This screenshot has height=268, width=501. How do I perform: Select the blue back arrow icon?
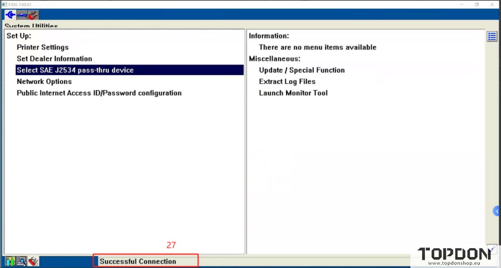click(x=10, y=14)
